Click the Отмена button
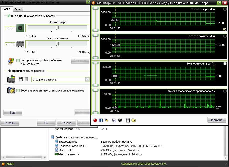 [x=66, y=123]
